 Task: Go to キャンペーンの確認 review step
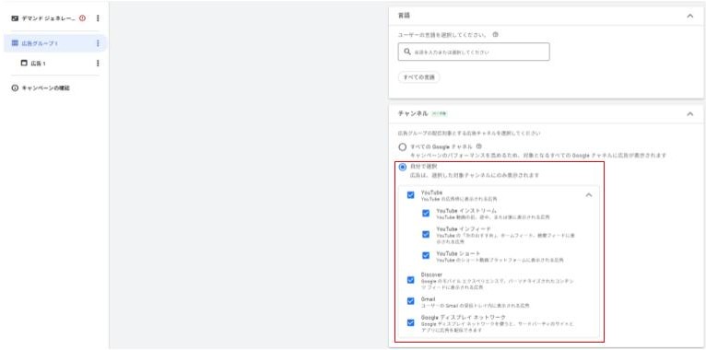[x=46, y=88]
